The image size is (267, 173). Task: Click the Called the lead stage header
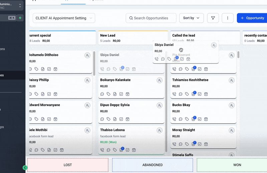205,38
